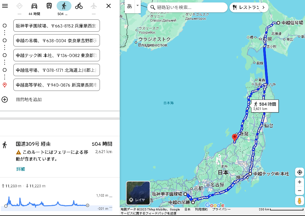Edit the 中越信号場 waypoint field
The width and height of the screenshot is (305, 216).
(x=57, y=70)
